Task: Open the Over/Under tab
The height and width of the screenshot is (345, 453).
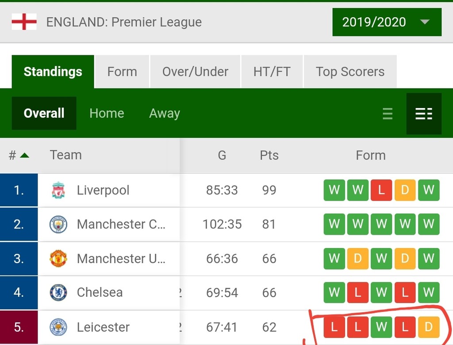Action: tap(195, 72)
